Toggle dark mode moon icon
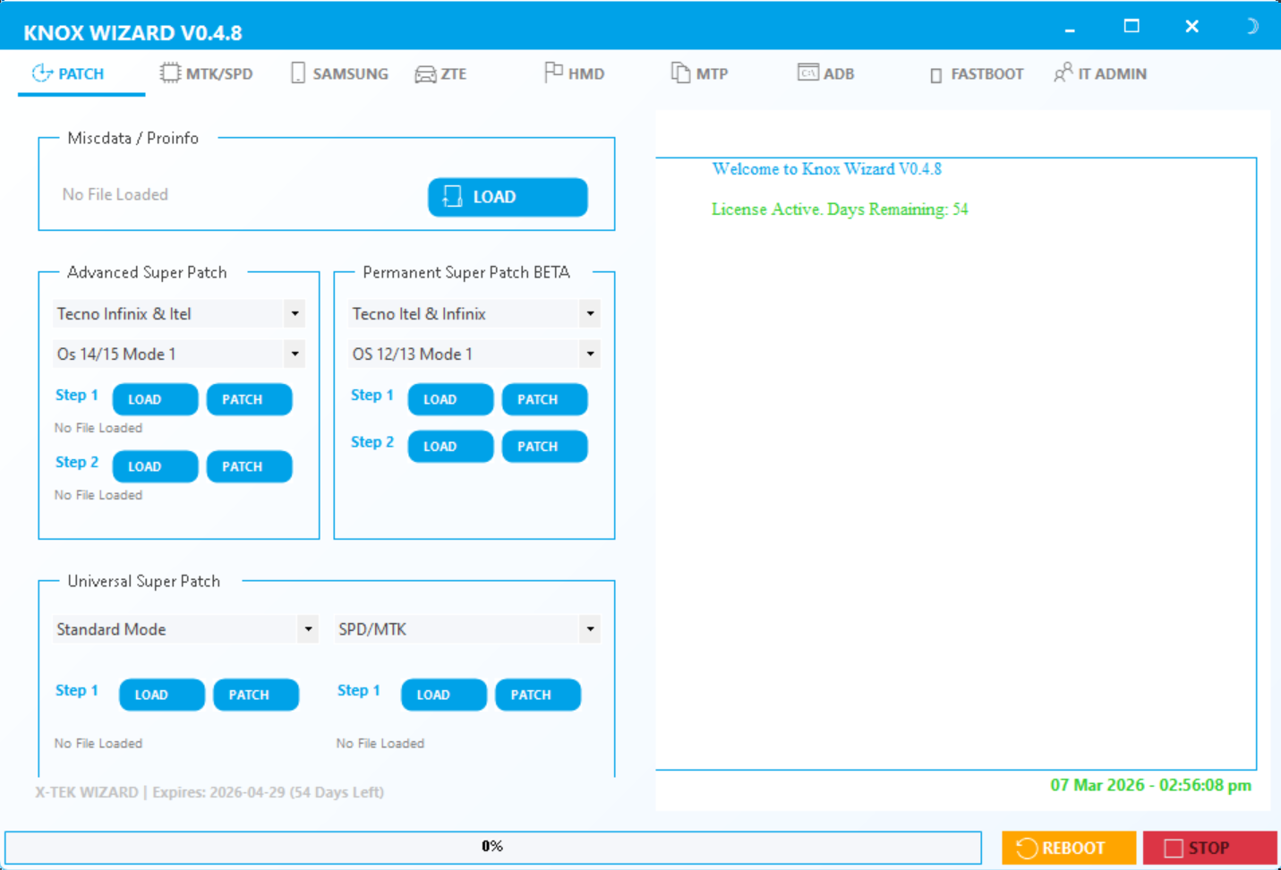 coord(1251,26)
